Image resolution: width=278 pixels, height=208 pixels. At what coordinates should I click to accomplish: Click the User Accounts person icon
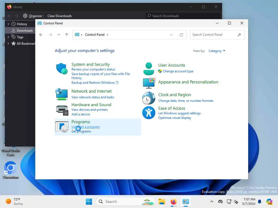coord(149,69)
